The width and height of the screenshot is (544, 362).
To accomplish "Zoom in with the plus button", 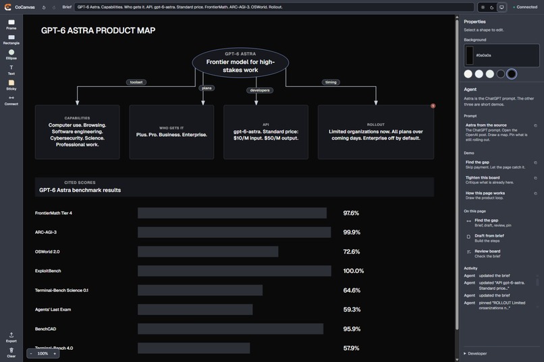I will point(55,353).
